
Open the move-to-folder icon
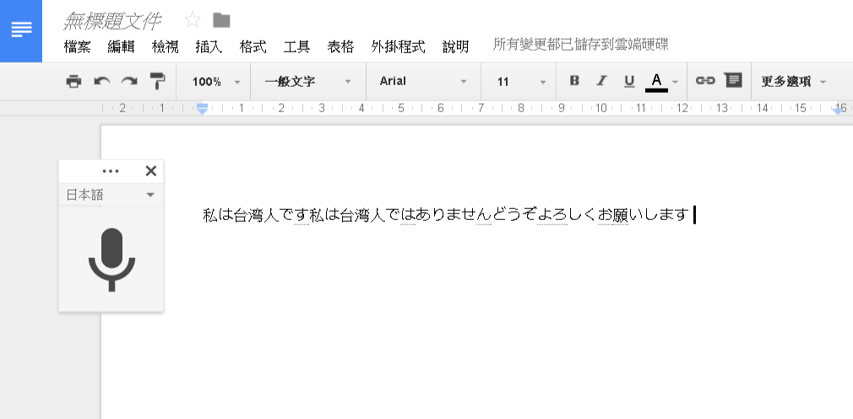[x=221, y=20]
